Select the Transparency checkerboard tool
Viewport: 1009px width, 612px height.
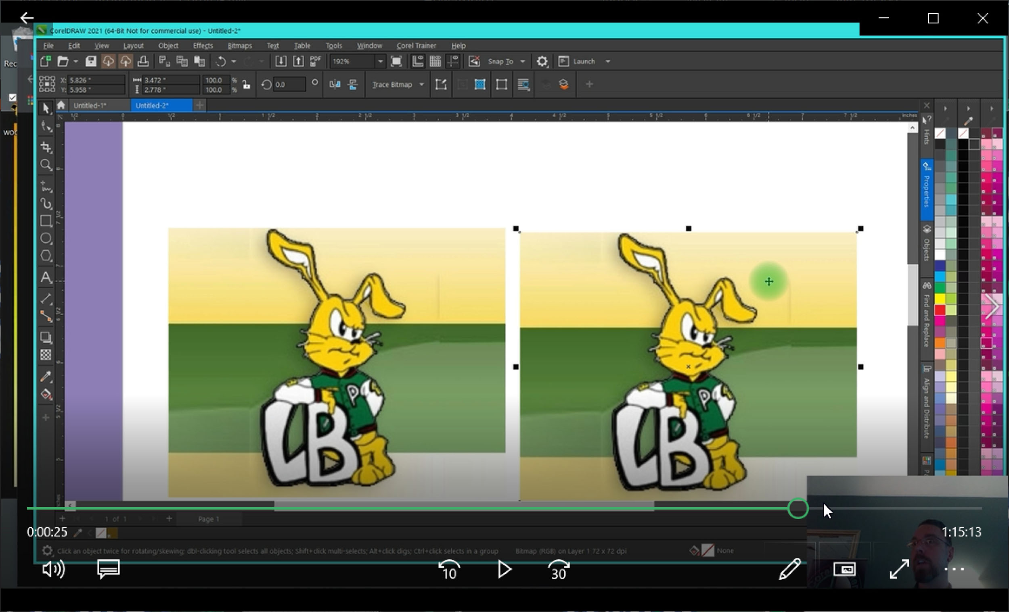click(46, 355)
